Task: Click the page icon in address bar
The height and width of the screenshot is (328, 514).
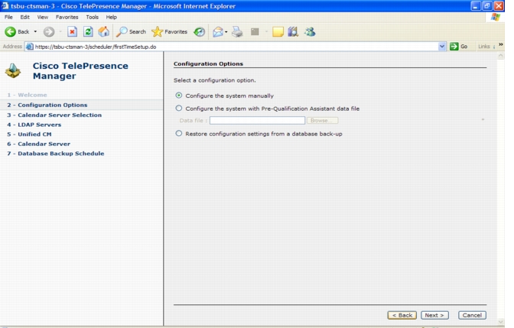Action: pyautogui.click(x=30, y=47)
